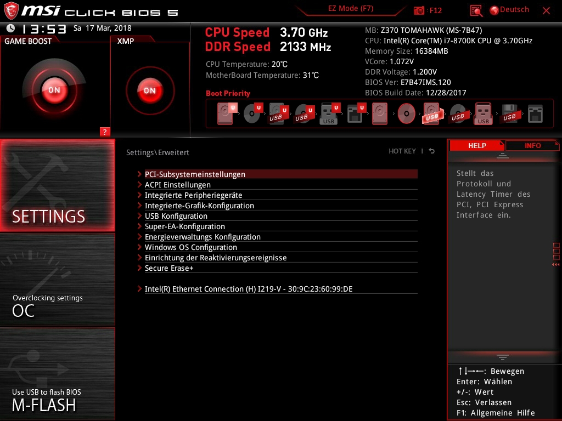This screenshot has height=421, width=562.
Task: Select the UEFI USB CD/DVD boot icon
Action: 304,114
